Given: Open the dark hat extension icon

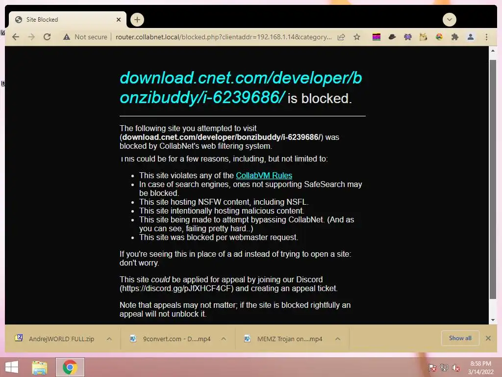Looking at the screenshot, I should (392, 37).
